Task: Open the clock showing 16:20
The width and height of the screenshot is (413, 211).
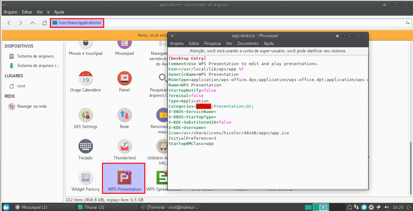Action: 398,207
